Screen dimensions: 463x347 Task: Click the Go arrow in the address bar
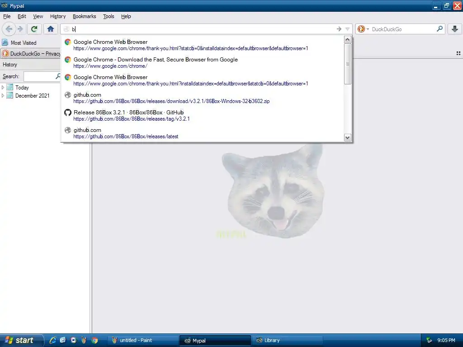coord(339,29)
